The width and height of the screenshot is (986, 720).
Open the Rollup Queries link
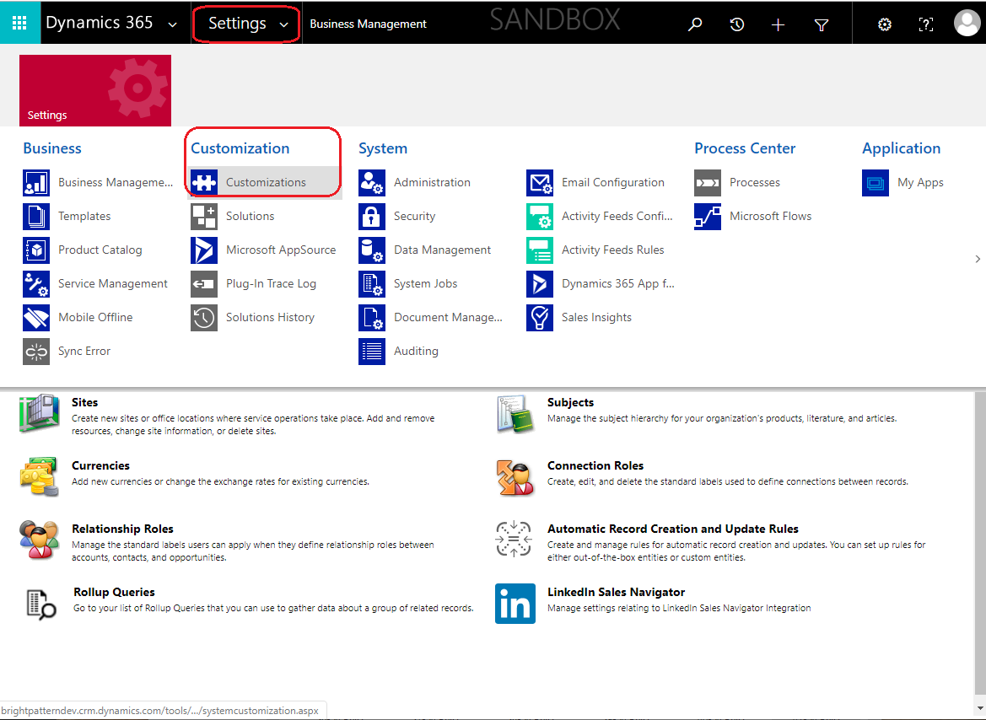click(x=114, y=593)
